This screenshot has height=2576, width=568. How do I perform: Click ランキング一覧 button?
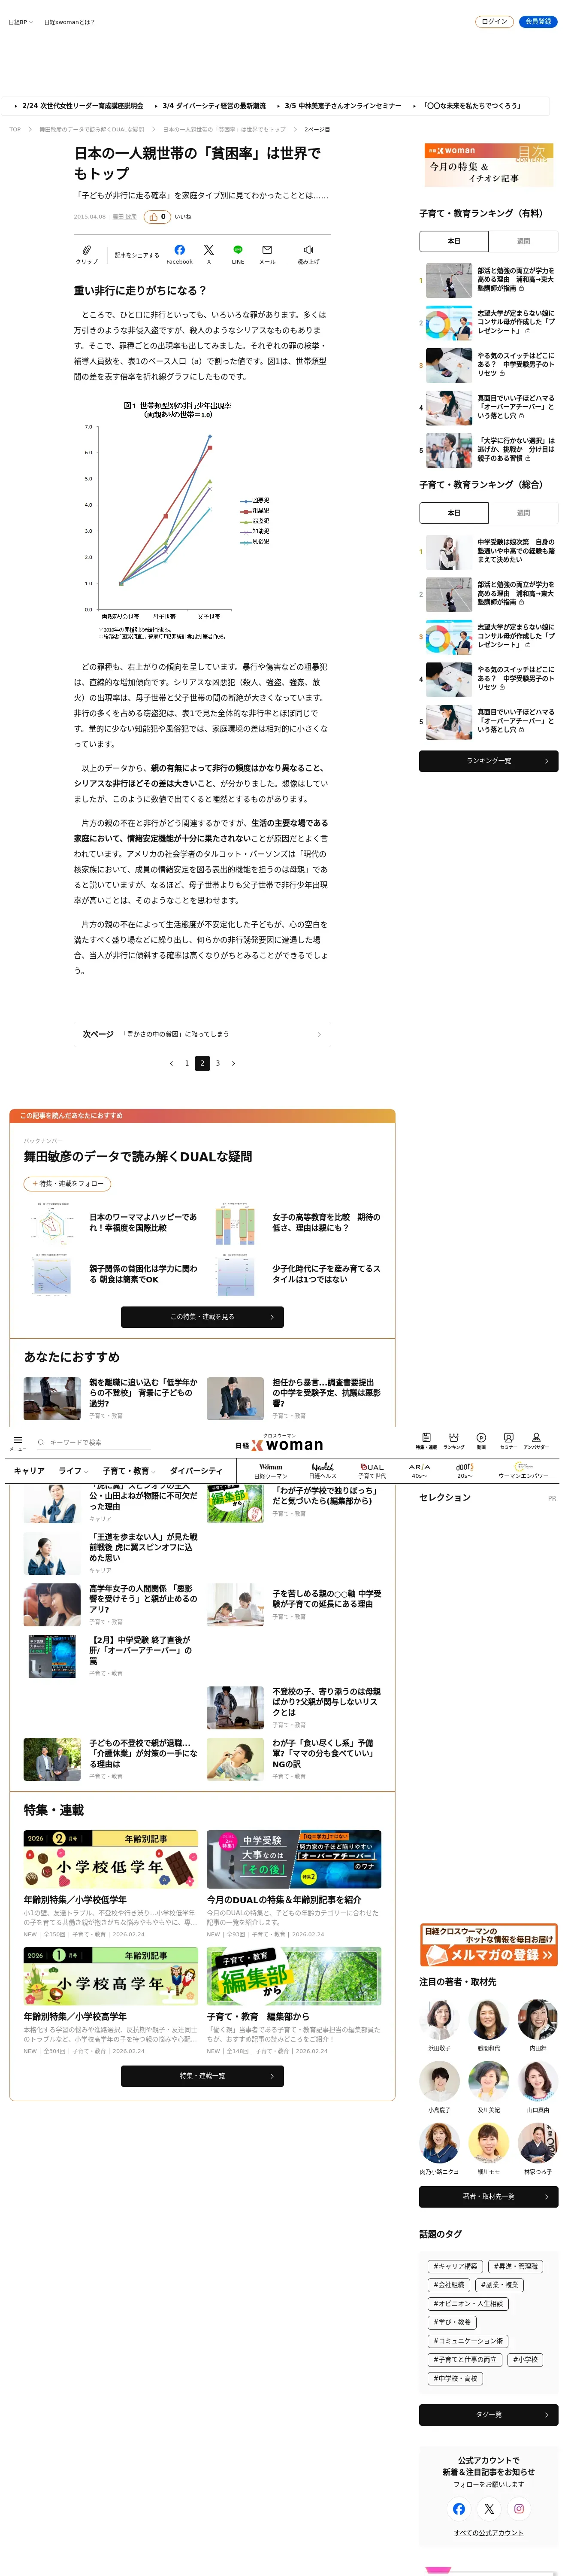pos(488,761)
